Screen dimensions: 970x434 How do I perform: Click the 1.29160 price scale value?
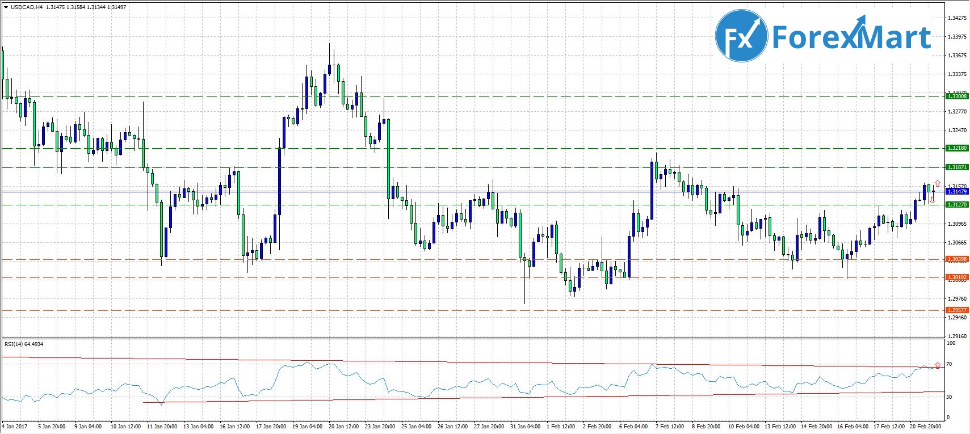point(958,336)
